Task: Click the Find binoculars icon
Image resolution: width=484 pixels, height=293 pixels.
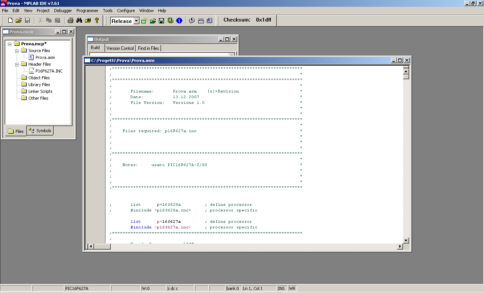Action: point(79,20)
